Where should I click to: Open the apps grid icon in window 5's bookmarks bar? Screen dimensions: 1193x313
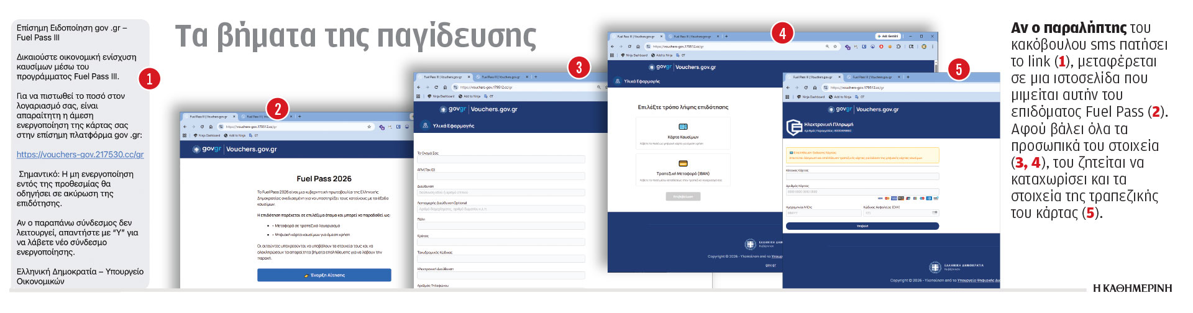788,97
